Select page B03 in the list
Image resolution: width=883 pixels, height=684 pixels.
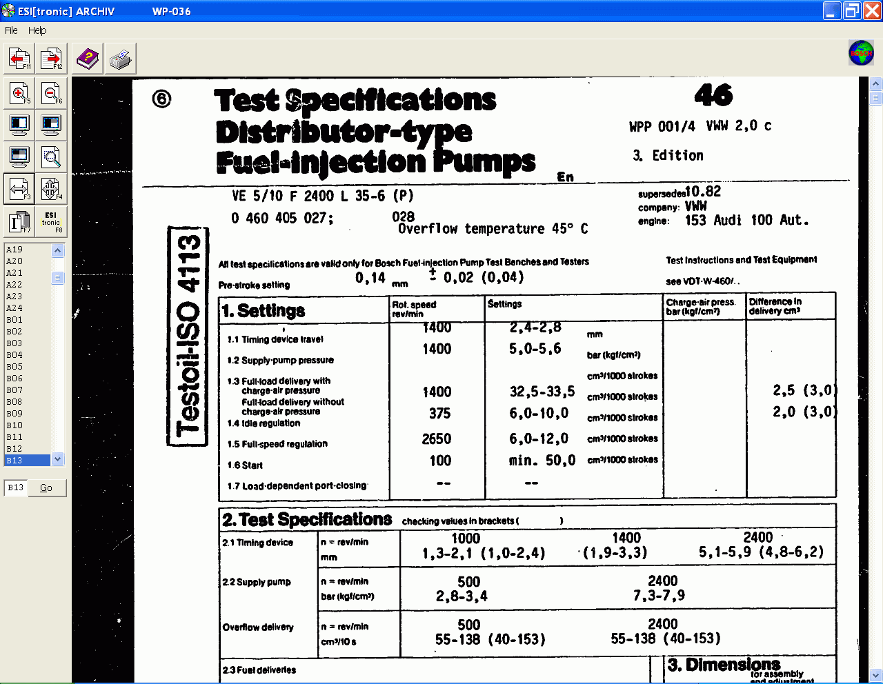(28, 343)
